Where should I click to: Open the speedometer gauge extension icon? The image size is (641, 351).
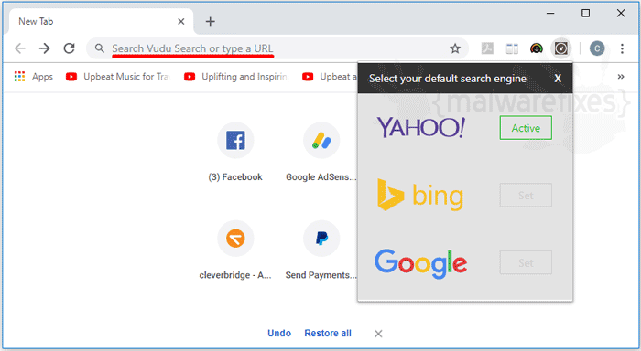(x=537, y=48)
